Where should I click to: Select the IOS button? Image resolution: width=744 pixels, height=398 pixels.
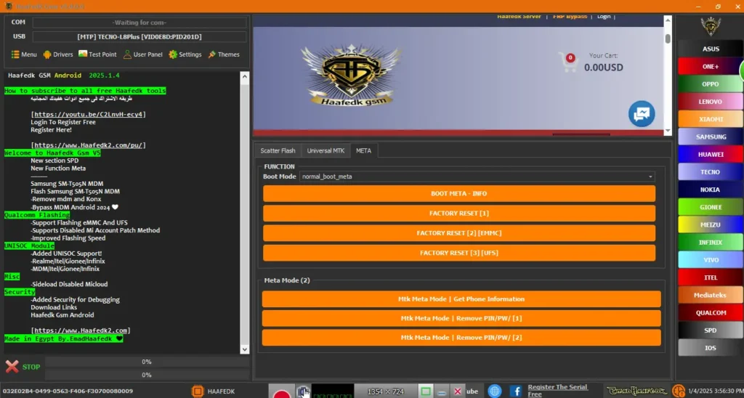click(711, 348)
